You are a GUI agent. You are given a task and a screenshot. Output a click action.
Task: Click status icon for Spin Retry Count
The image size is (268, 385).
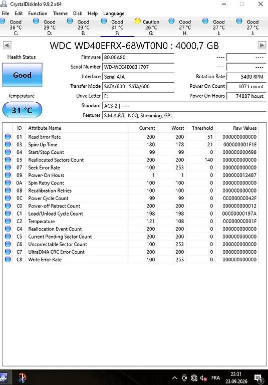click(x=8, y=182)
